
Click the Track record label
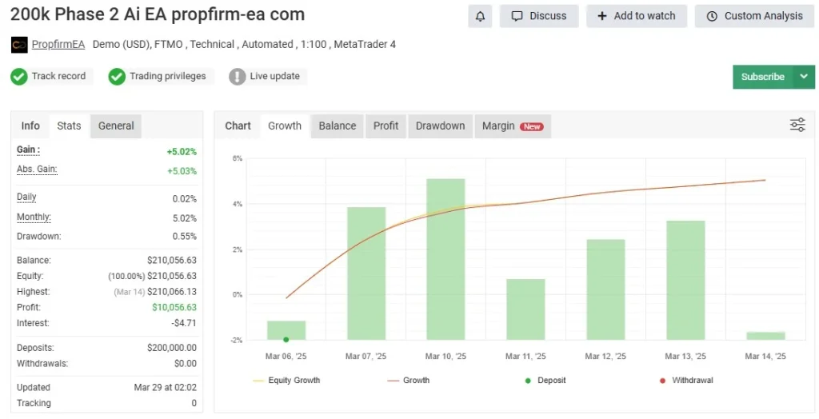[58, 76]
